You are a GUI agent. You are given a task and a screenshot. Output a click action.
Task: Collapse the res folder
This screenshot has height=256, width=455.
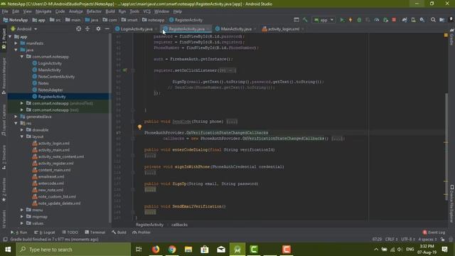(x=16, y=123)
